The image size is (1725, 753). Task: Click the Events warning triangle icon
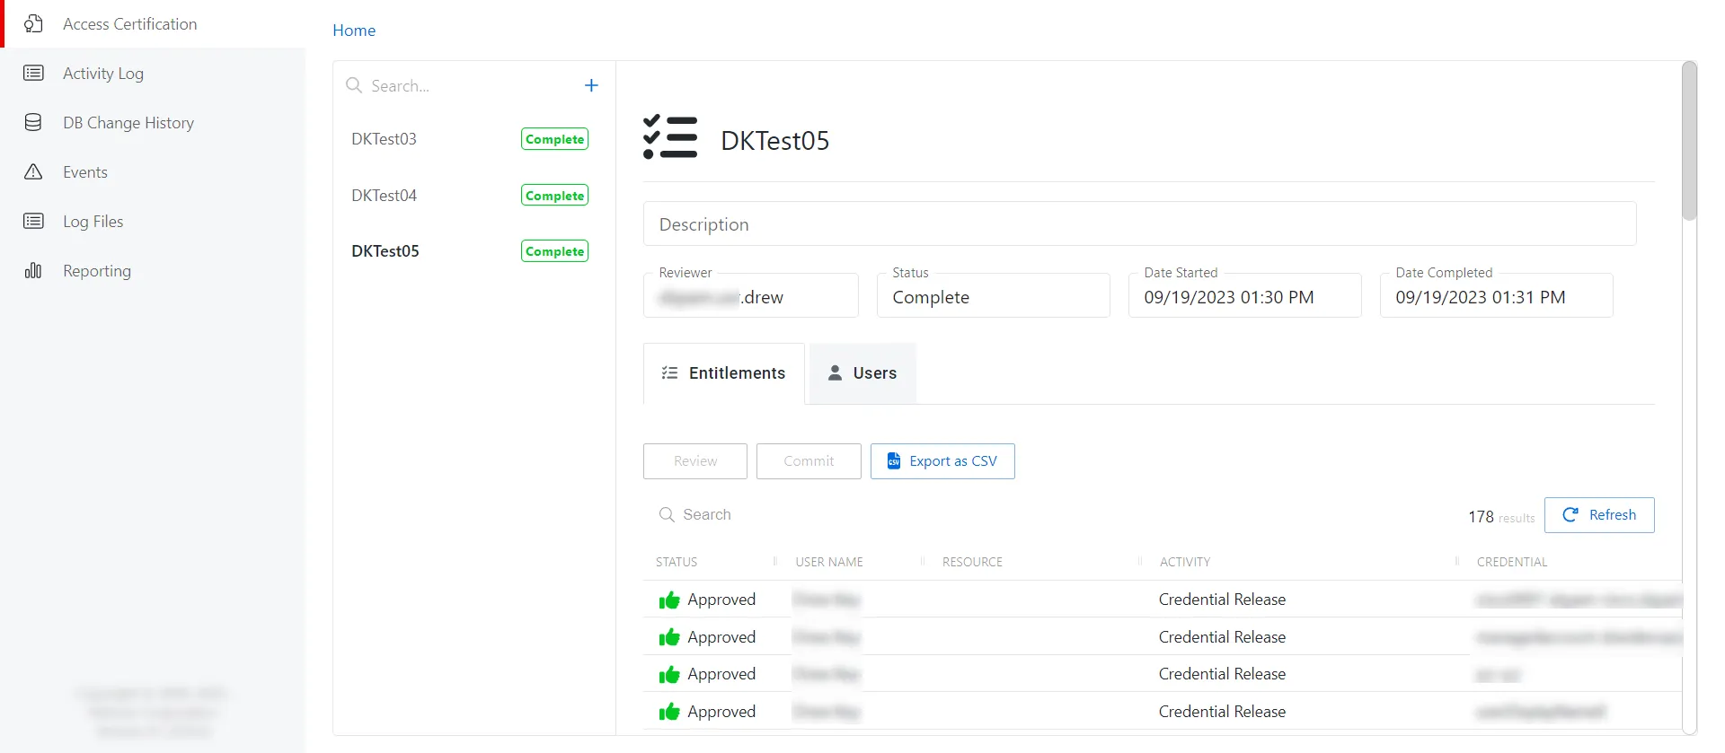click(x=33, y=171)
